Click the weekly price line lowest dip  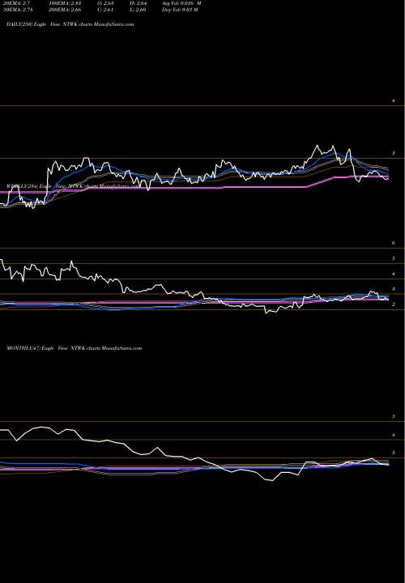[266, 313]
